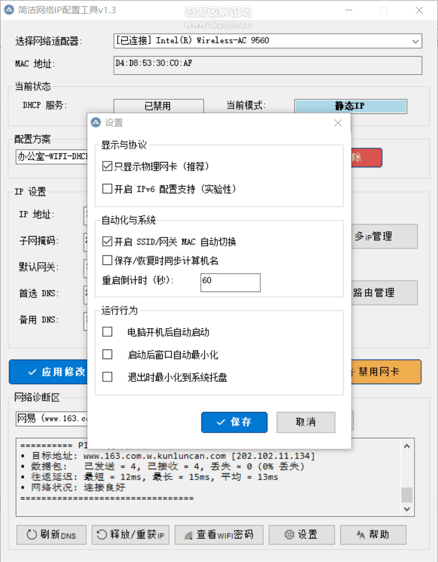This screenshot has width=438, height=562.
Task: Click the 重启倒计时 seconds input field
Action: [231, 283]
